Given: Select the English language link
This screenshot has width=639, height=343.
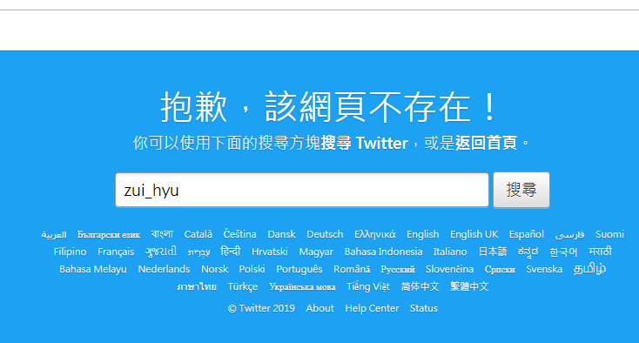Looking at the screenshot, I should pyautogui.click(x=422, y=234).
